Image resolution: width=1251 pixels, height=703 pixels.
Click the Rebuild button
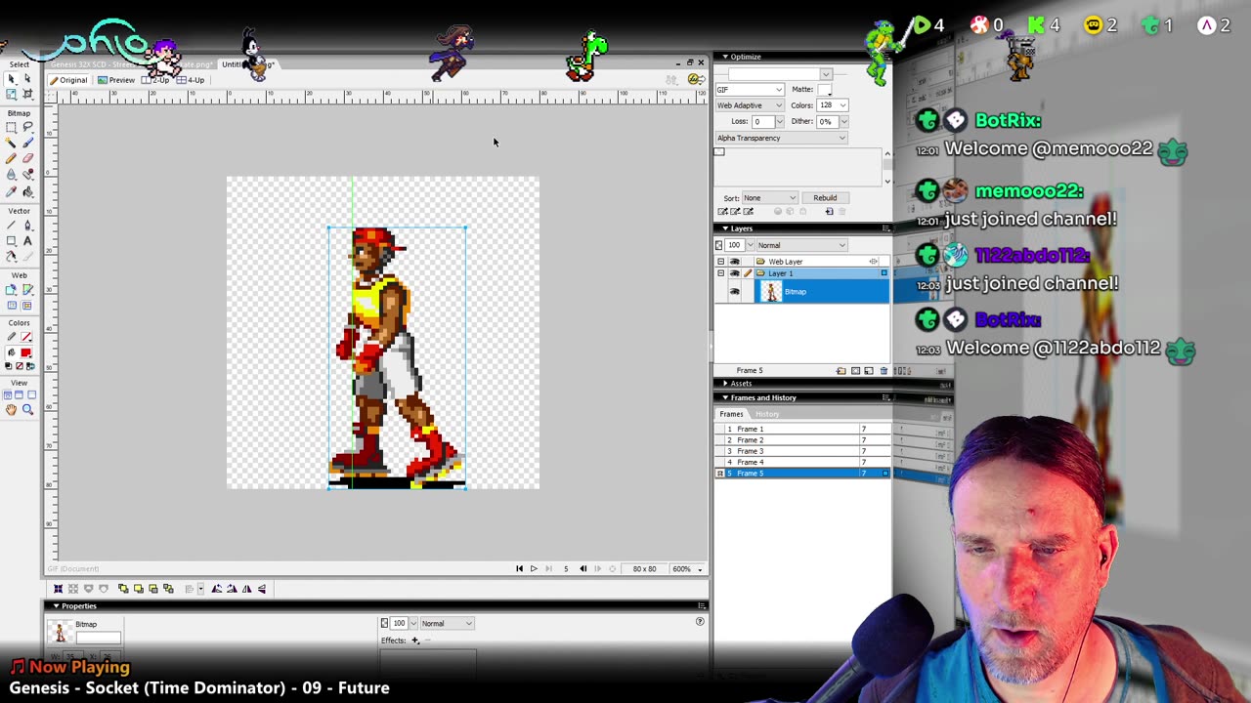(825, 198)
